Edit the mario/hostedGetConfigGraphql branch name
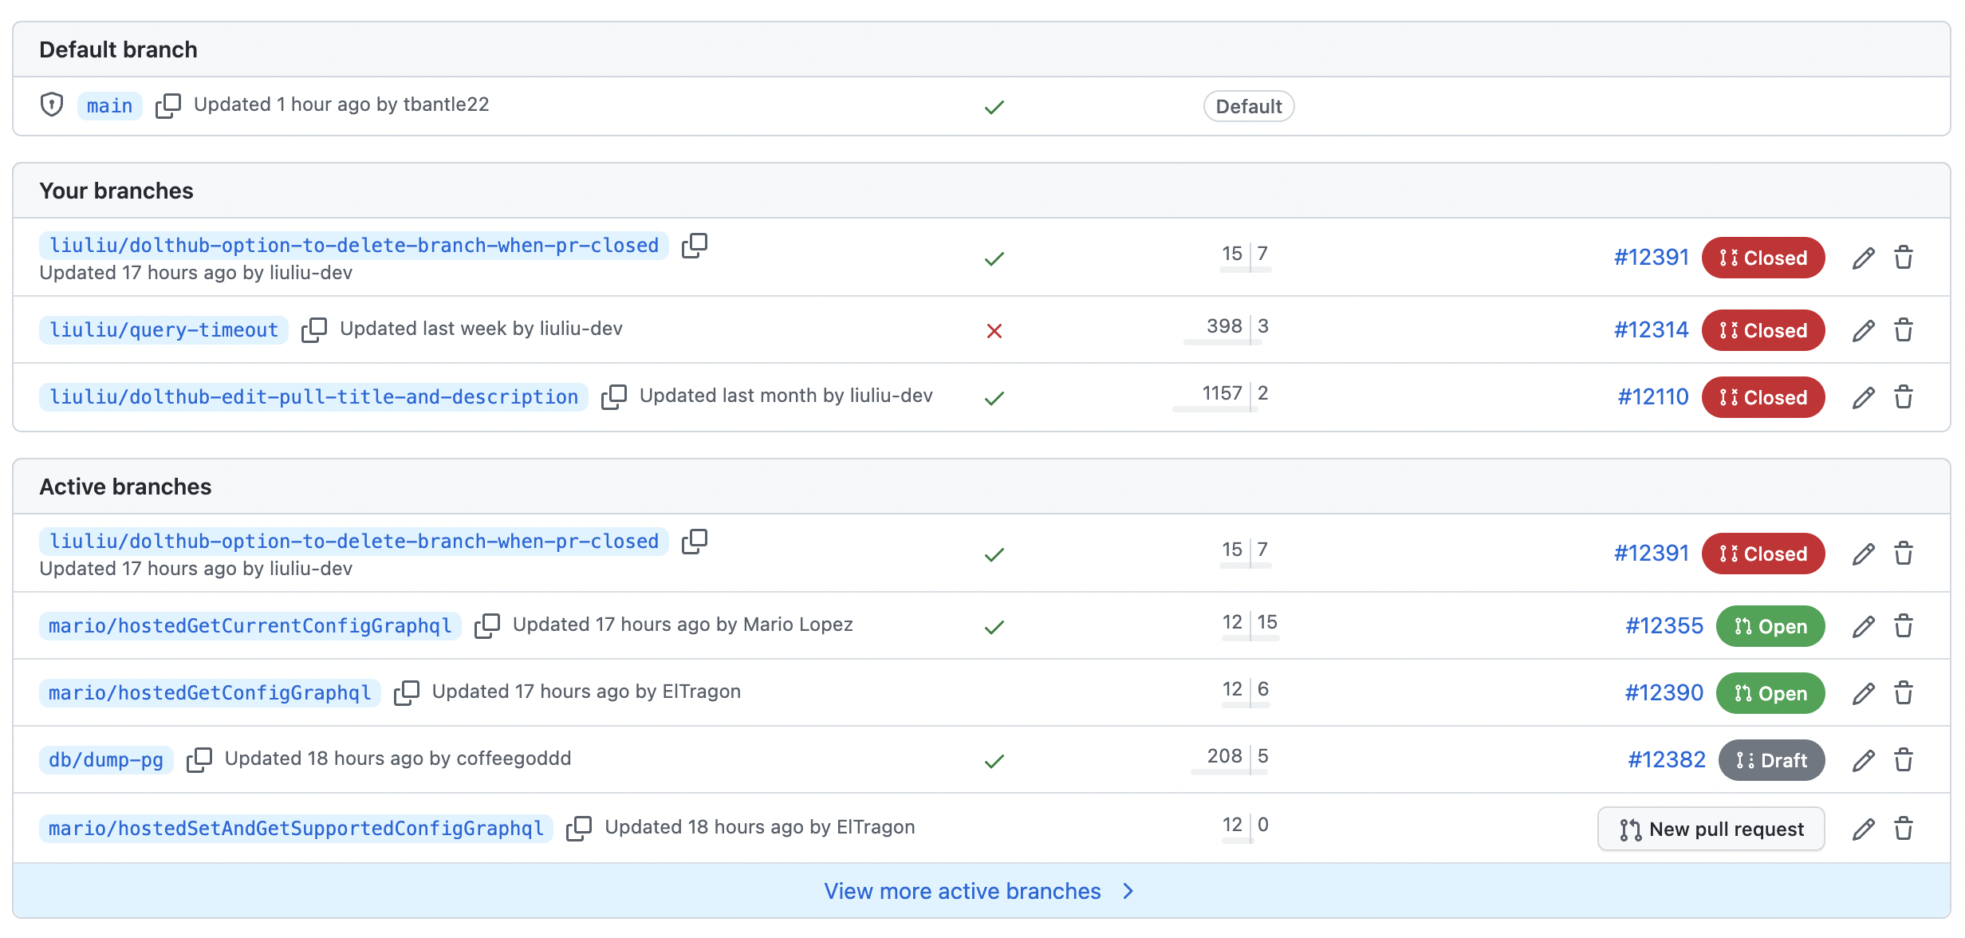This screenshot has width=1965, height=938. click(x=1863, y=693)
